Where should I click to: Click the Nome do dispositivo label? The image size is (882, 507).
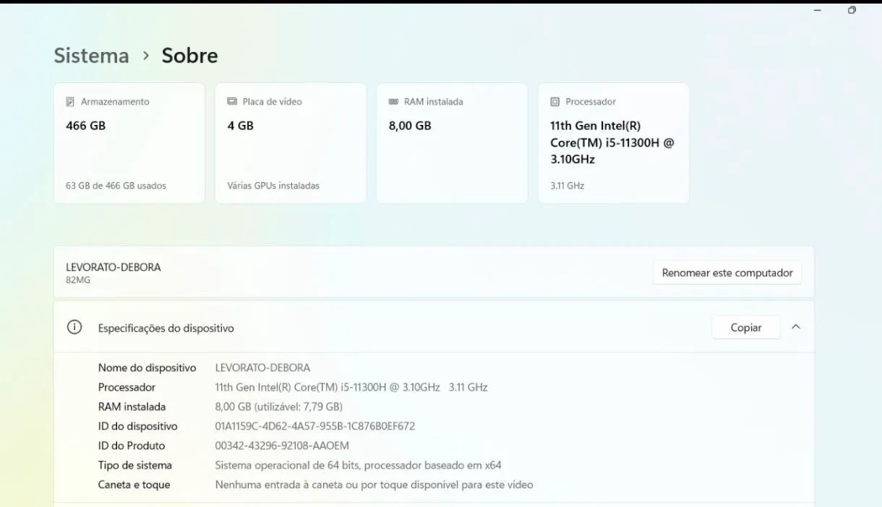pyautogui.click(x=147, y=368)
